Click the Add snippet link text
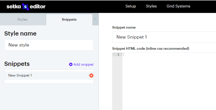This screenshot has width=216, height=110. tap(83, 64)
